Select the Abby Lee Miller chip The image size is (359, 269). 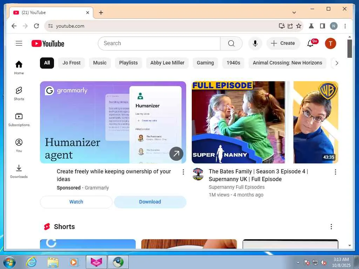point(167,63)
